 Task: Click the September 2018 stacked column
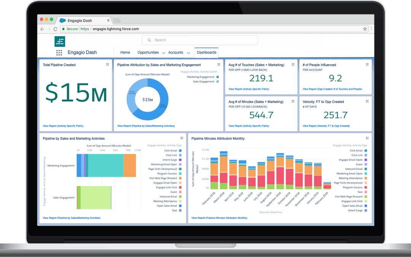coord(280,171)
